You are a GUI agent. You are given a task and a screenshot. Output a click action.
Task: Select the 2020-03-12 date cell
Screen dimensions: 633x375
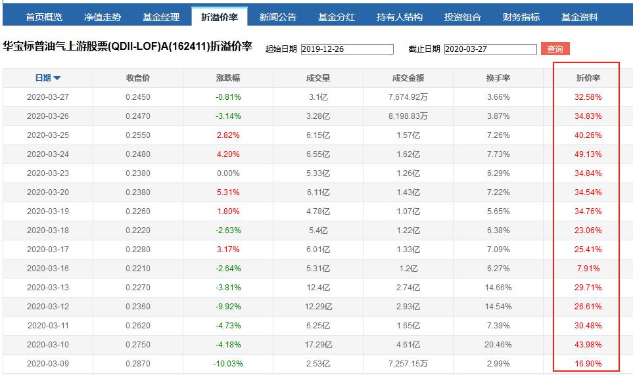(48, 307)
